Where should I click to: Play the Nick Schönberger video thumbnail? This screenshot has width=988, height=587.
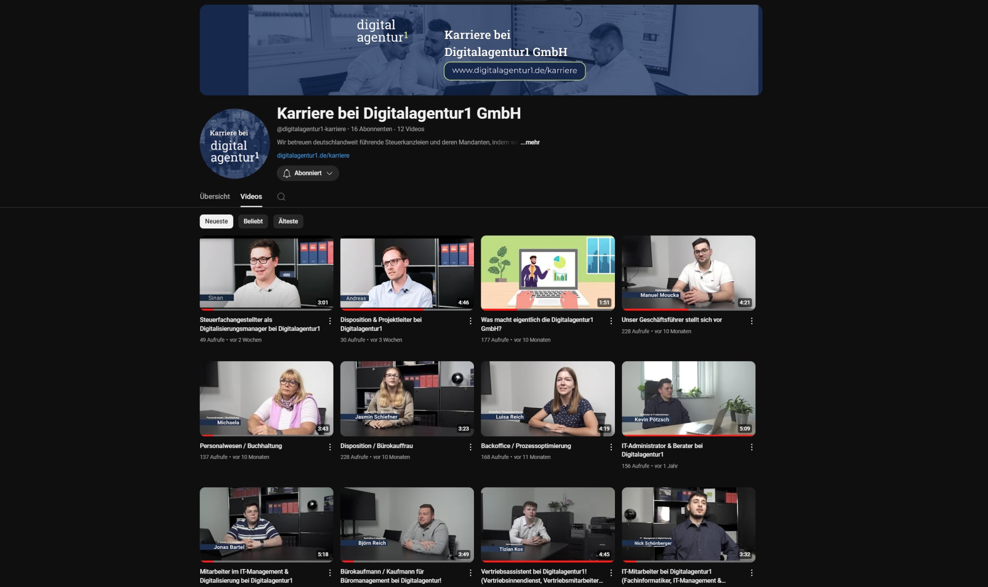pos(689,525)
